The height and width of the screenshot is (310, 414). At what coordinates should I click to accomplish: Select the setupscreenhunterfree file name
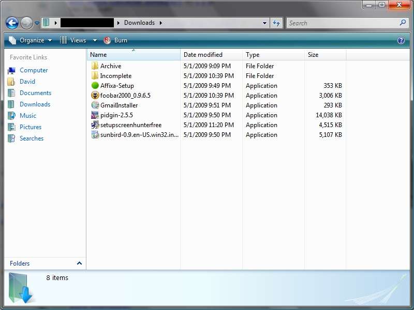[131, 125]
